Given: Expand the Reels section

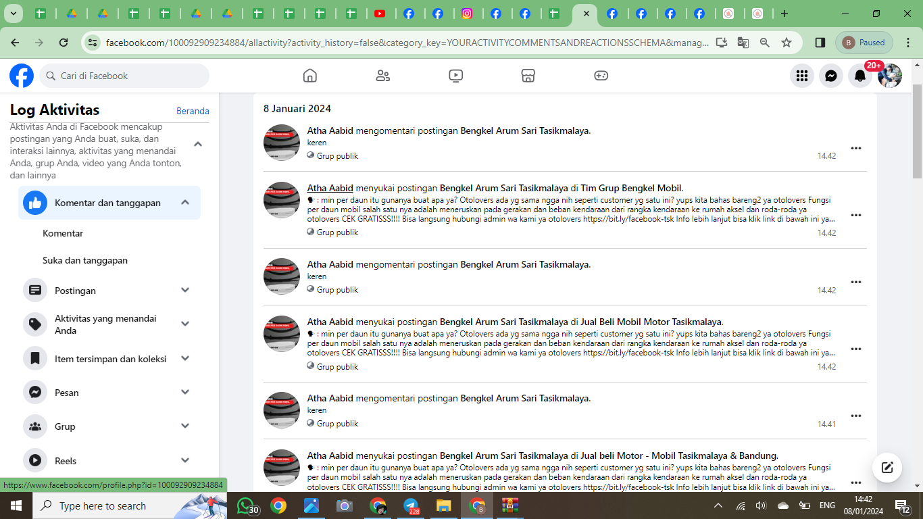Looking at the screenshot, I should [x=185, y=461].
